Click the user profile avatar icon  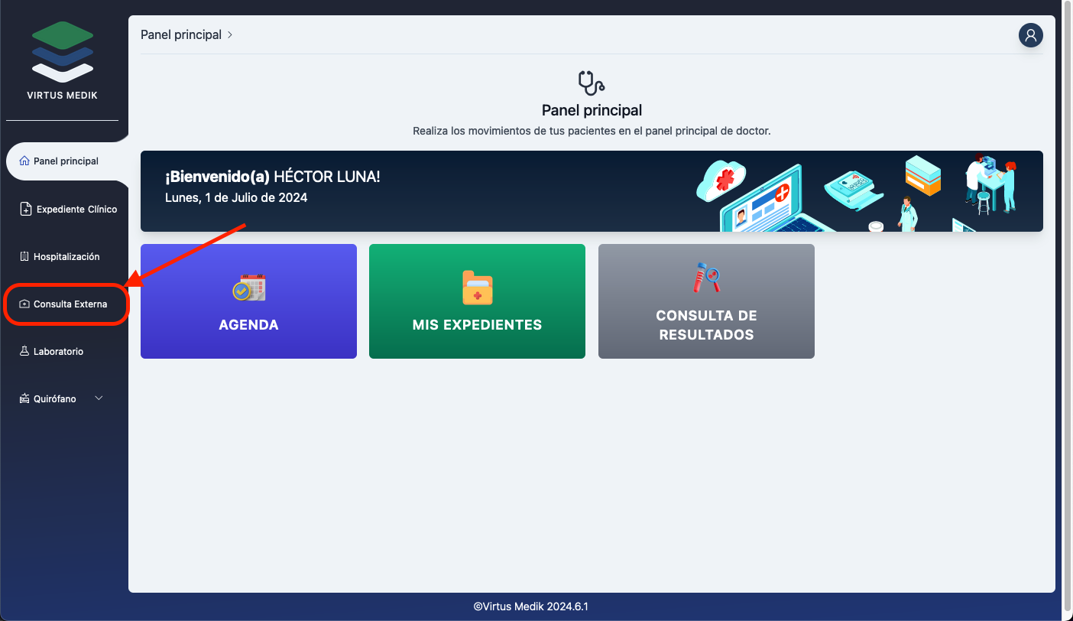pos(1030,35)
